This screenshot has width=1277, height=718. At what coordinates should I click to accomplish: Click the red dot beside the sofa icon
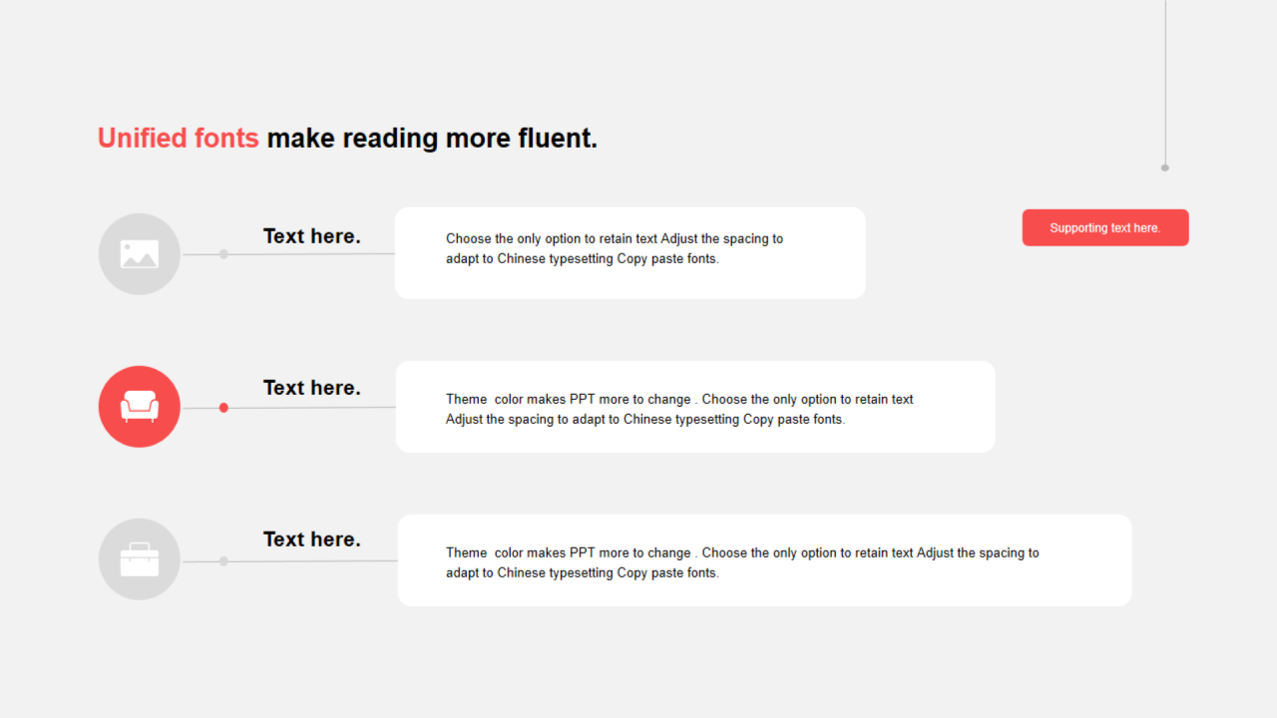(223, 407)
